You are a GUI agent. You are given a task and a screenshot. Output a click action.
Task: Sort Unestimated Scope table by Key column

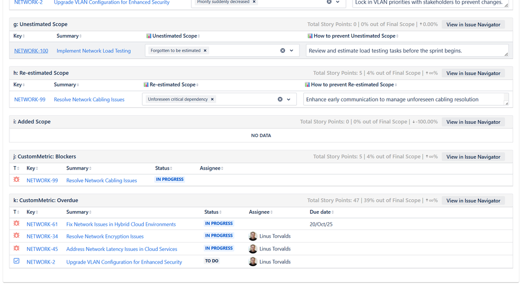coord(19,36)
